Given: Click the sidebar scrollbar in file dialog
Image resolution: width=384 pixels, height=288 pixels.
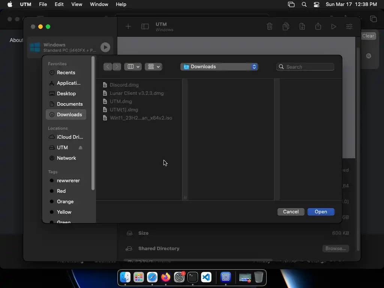Looking at the screenshot, I should (93, 123).
